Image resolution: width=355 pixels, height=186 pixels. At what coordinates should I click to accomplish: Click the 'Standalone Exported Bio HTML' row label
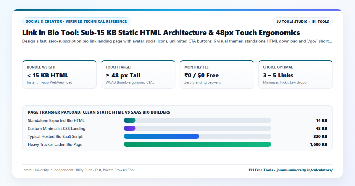tap(56, 120)
